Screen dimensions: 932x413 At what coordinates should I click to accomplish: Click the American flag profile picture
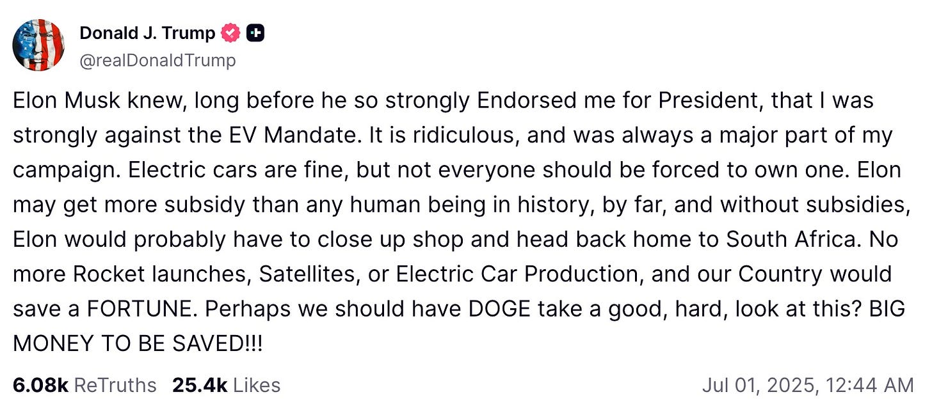(38, 45)
